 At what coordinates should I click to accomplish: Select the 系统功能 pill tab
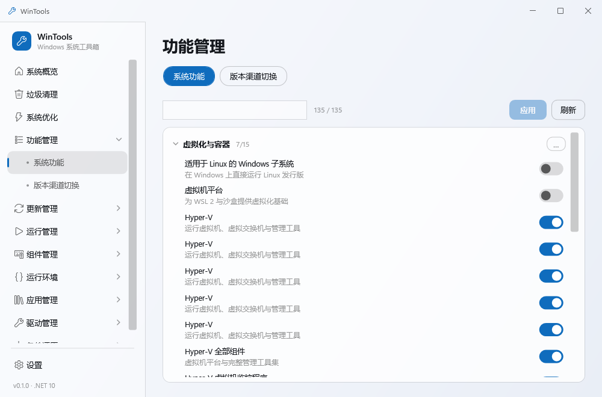click(189, 76)
